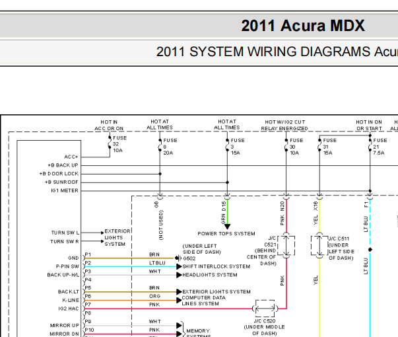398x337 pixels.
Task: Click the 'P7' pin number
Action: [88, 305]
